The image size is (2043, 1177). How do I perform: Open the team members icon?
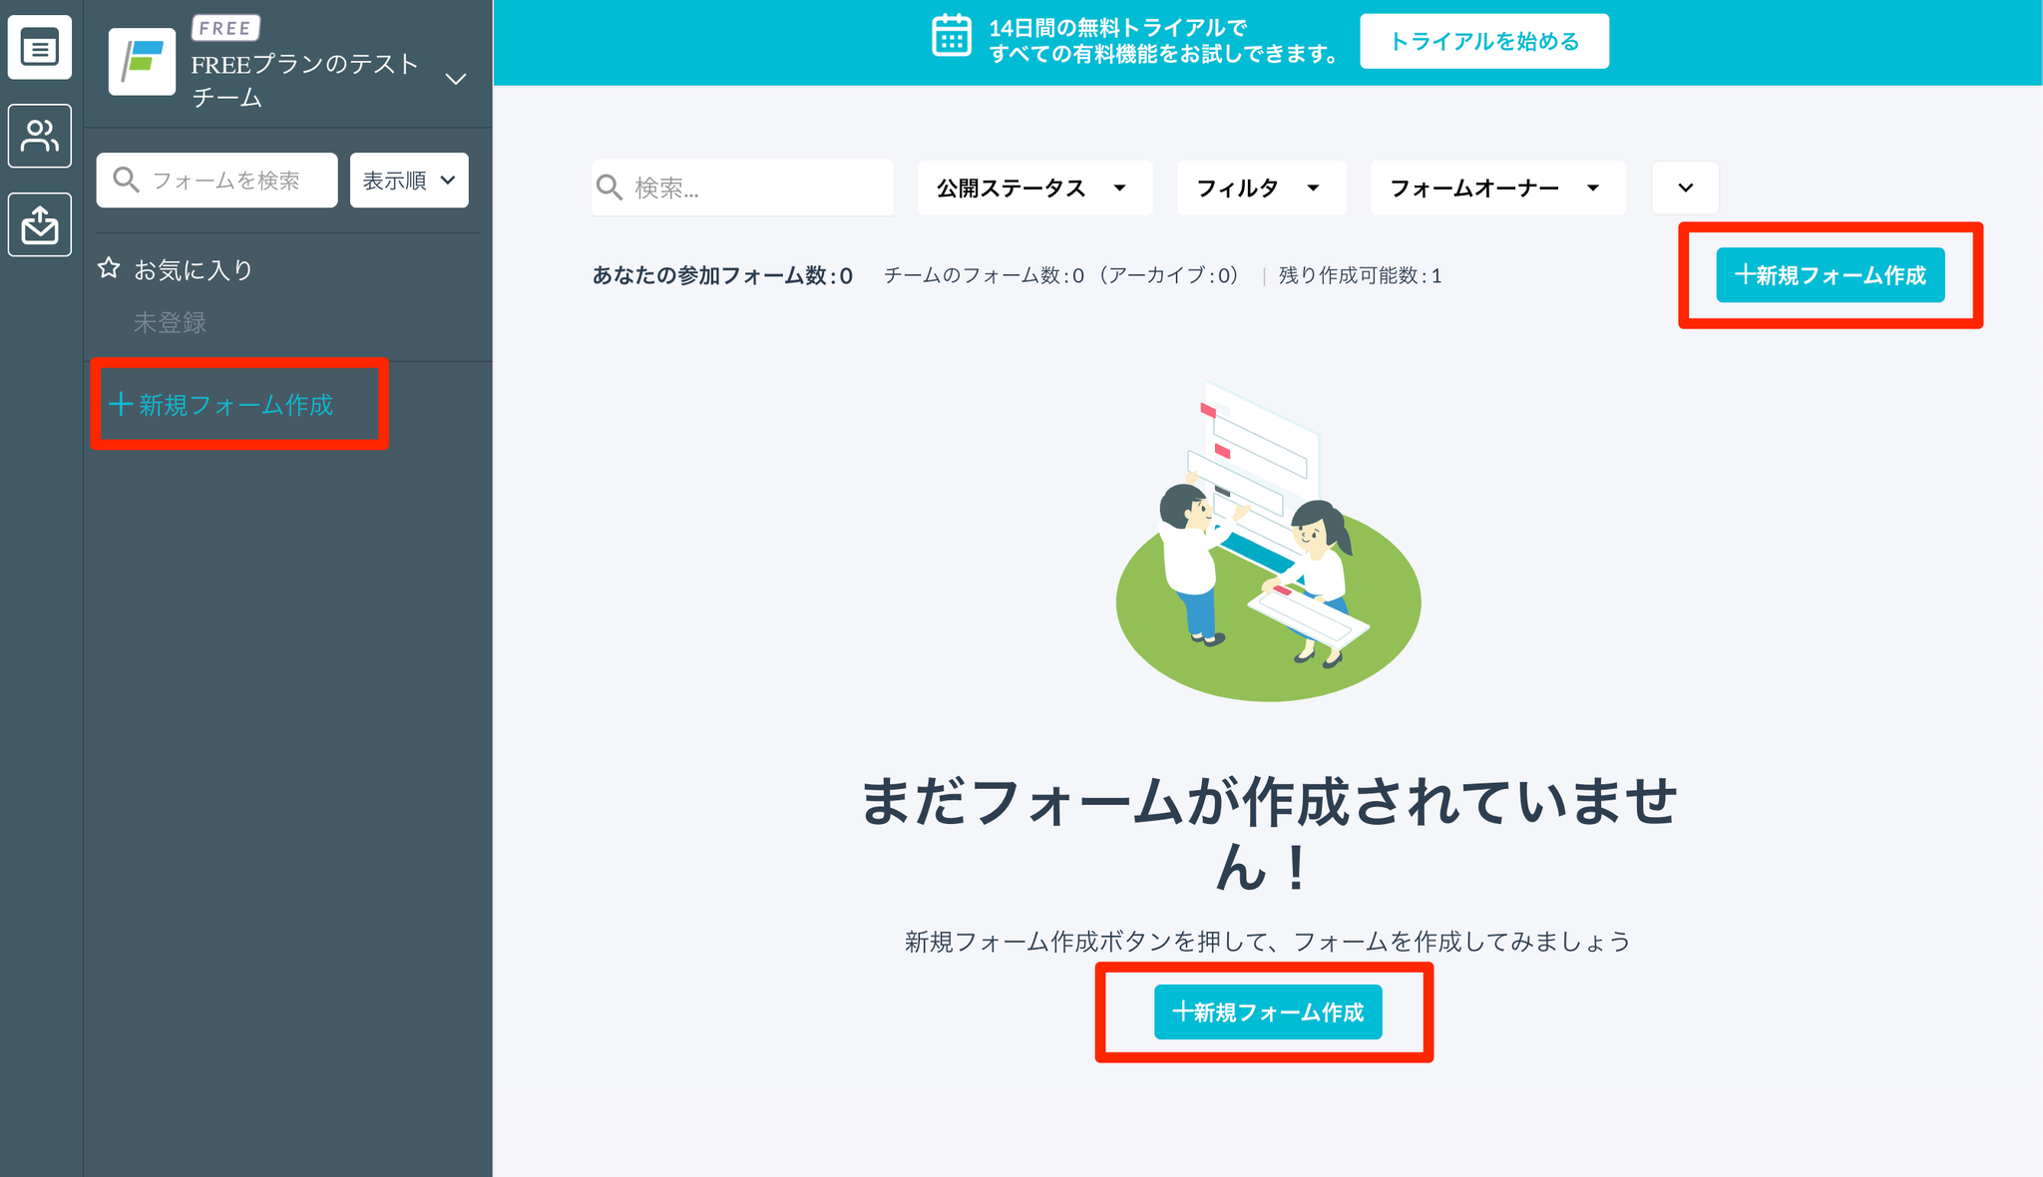(x=40, y=136)
